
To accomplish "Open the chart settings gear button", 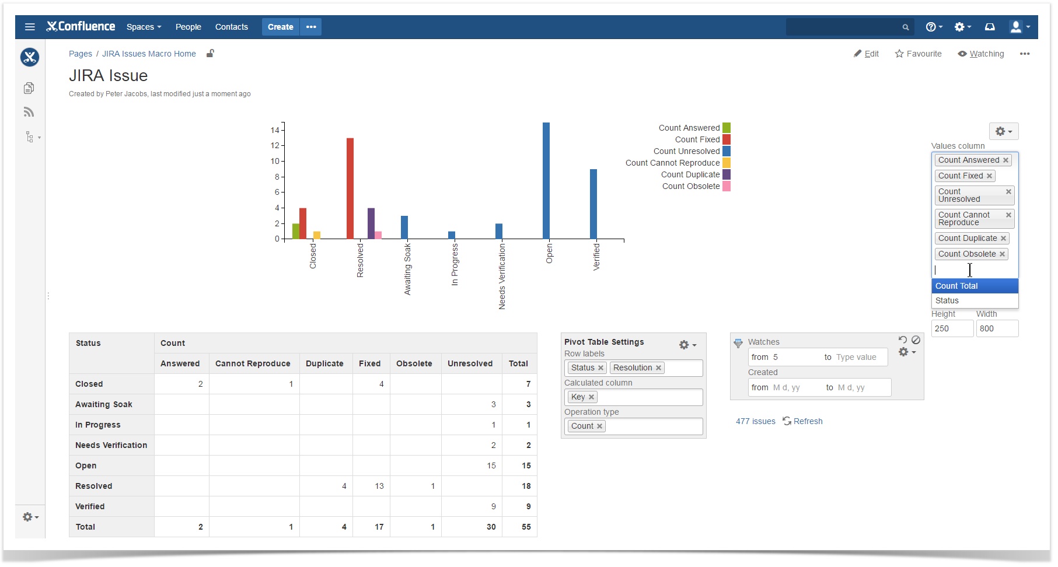I will (1004, 131).
